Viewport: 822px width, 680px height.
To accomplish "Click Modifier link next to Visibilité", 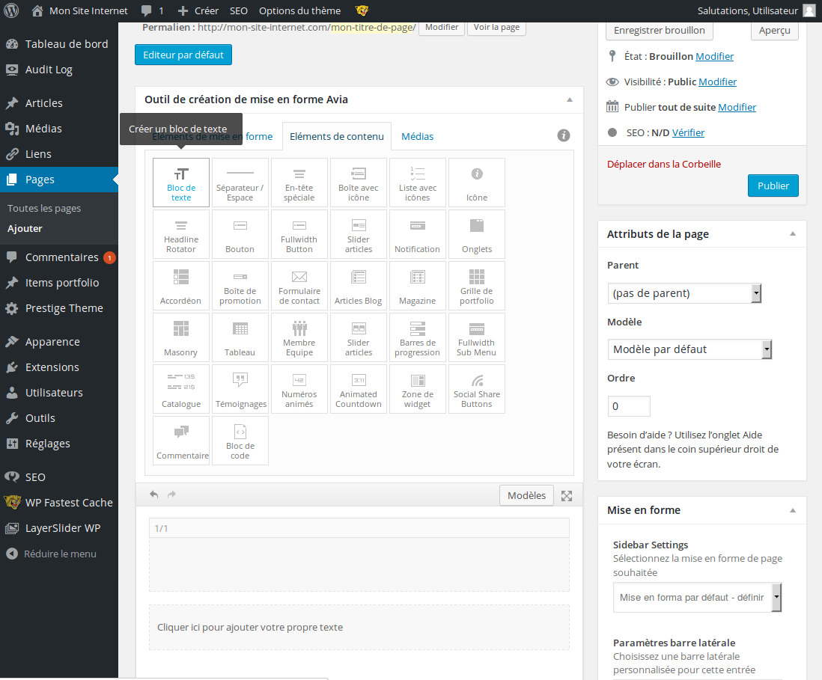I will [x=718, y=82].
